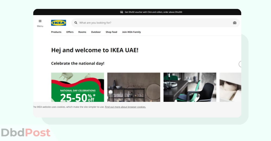The image size is (271, 141).
Task: Click the carousel next arrow button
Action: tap(240, 64)
